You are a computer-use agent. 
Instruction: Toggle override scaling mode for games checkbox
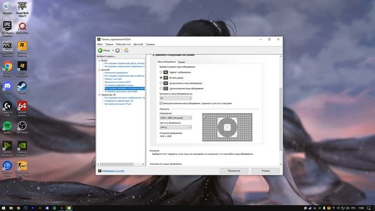pos(161,103)
